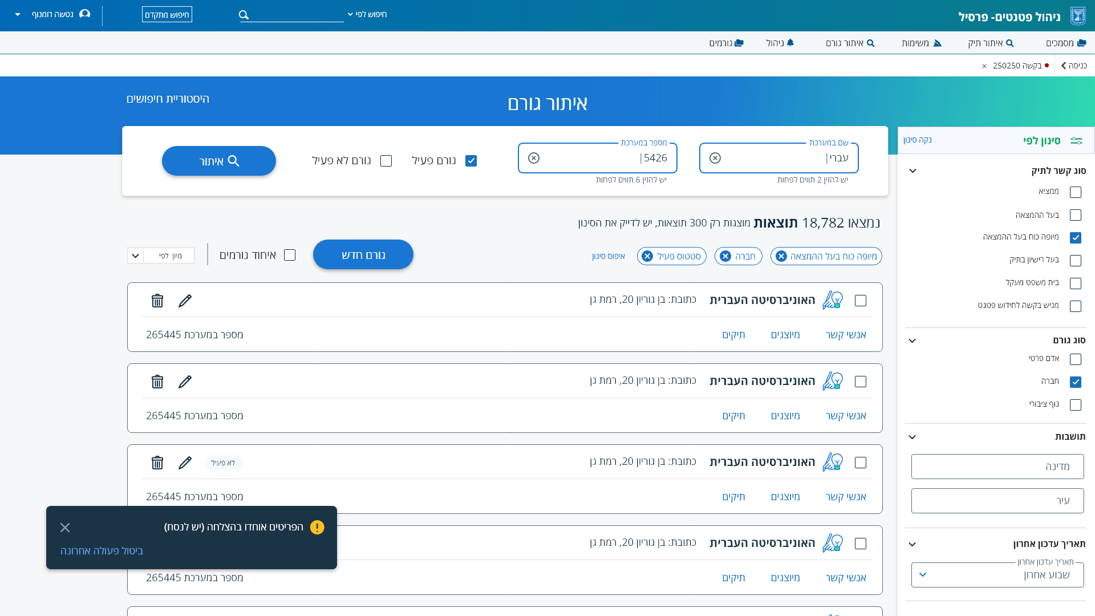Open the מיון לפי sort dropdown
This screenshot has height=616, width=1095.
pos(161,256)
